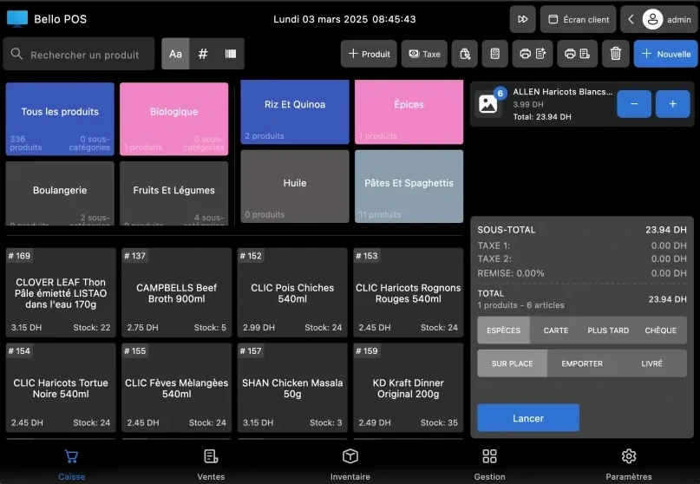Open the Huile category

pos(295,186)
